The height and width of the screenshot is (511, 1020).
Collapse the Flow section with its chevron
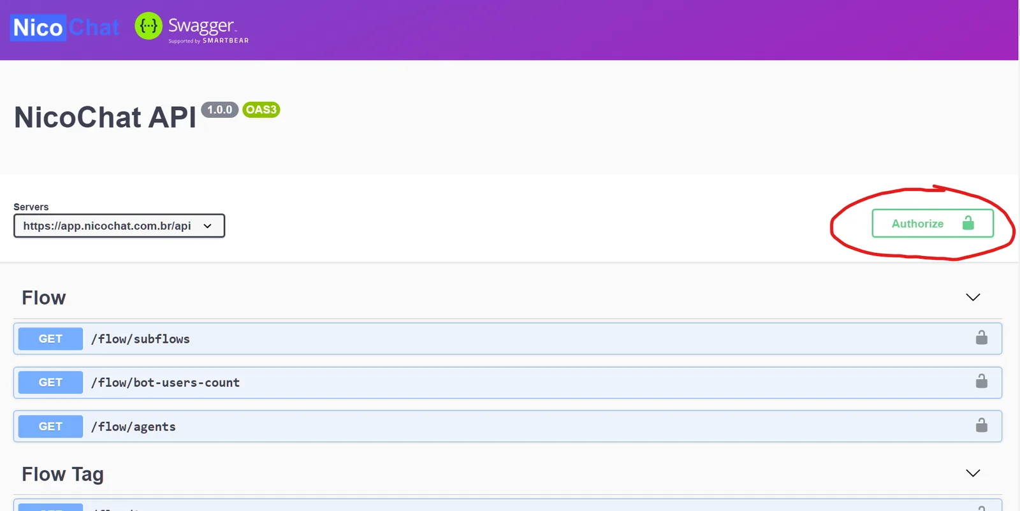(x=973, y=298)
